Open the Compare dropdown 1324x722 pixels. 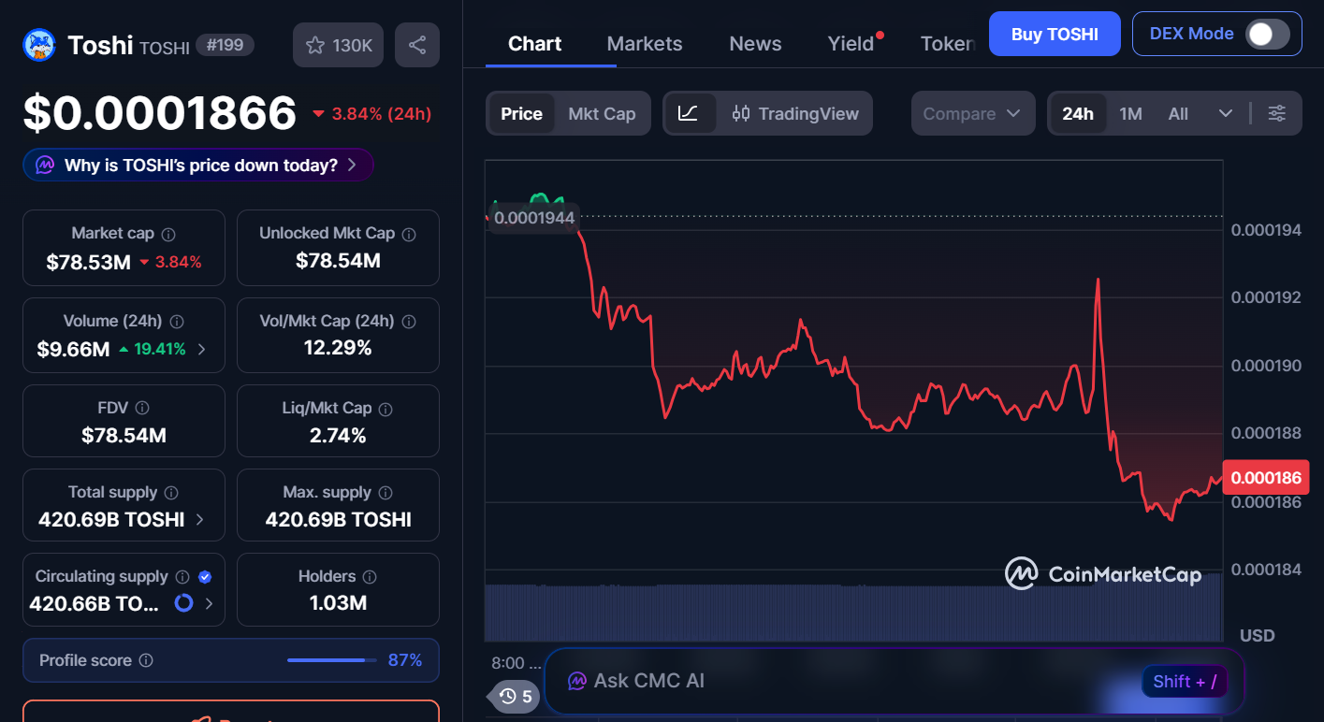click(x=972, y=113)
